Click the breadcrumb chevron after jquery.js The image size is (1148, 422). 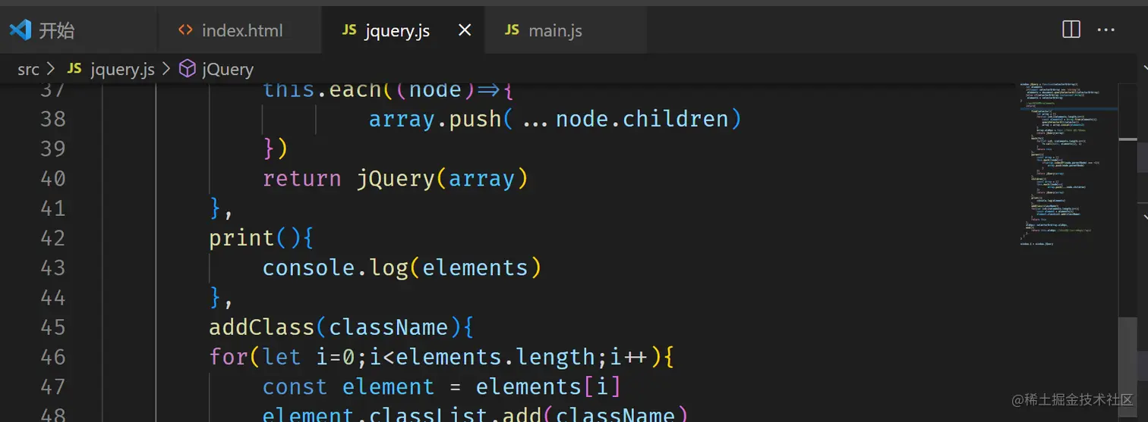tap(166, 69)
